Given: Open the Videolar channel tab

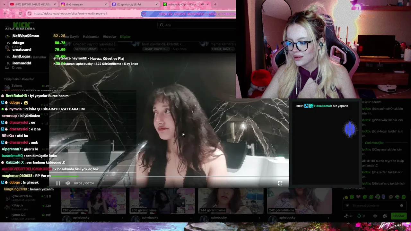Looking at the screenshot, I should pyautogui.click(x=109, y=37).
